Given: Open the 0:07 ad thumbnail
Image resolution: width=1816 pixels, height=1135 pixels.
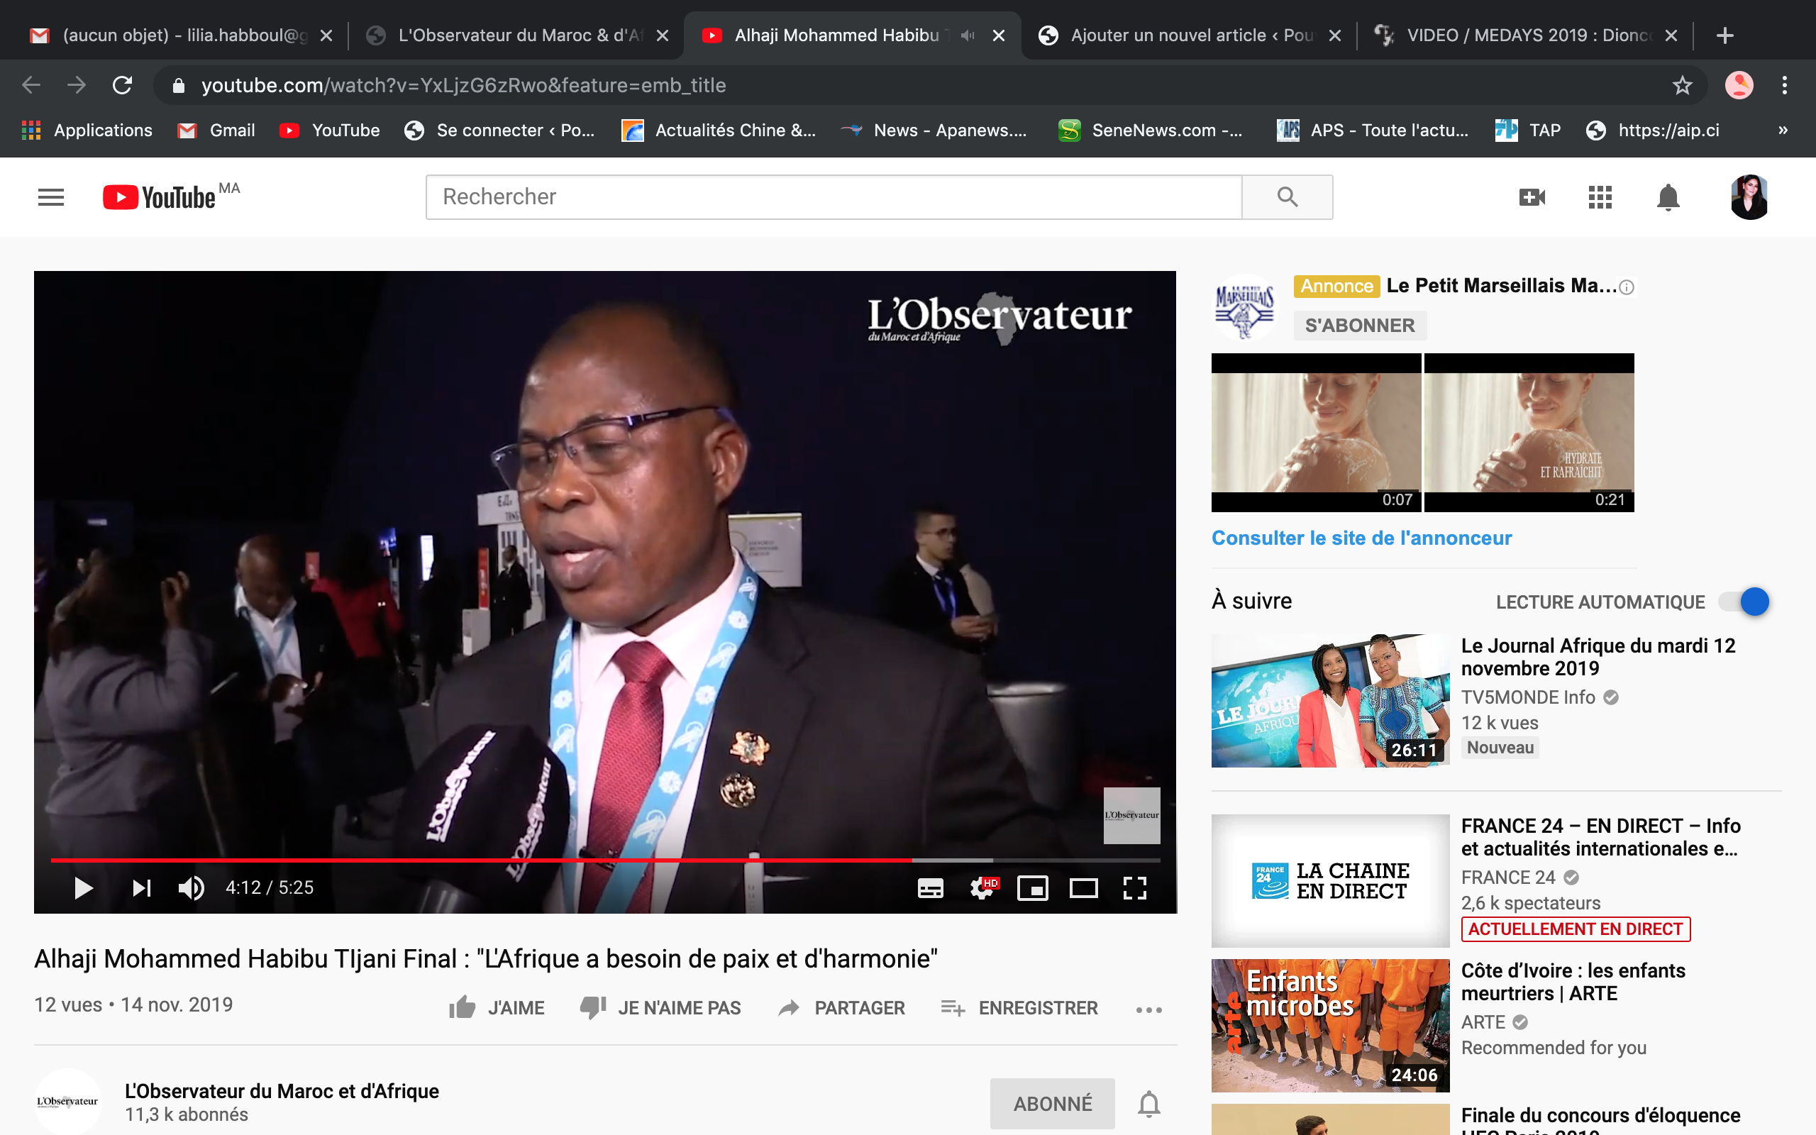Looking at the screenshot, I should coord(1316,433).
